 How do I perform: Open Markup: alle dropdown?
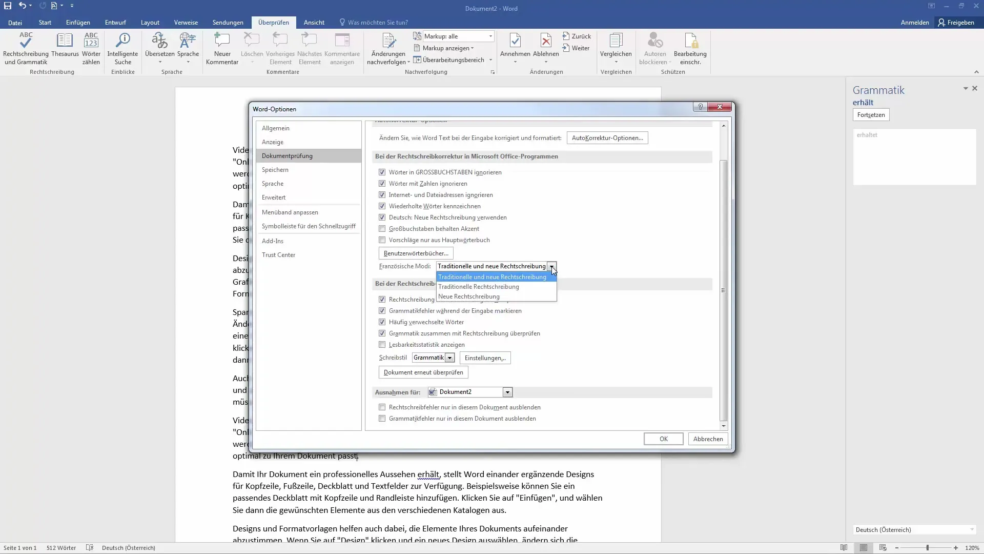pos(490,36)
